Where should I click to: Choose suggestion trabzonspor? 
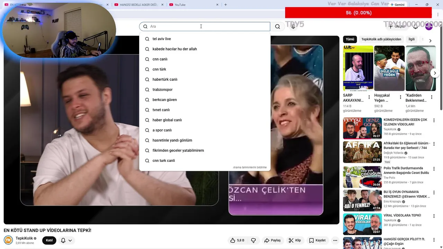(x=205, y=90)
